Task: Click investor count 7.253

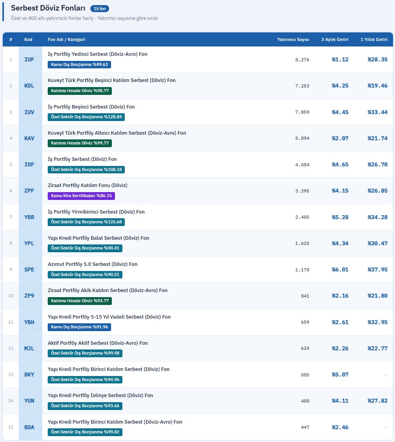Action: point(302,86)
